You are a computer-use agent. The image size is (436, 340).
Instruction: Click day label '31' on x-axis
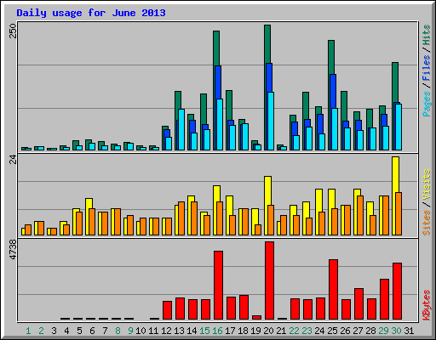tap(409, 331)
